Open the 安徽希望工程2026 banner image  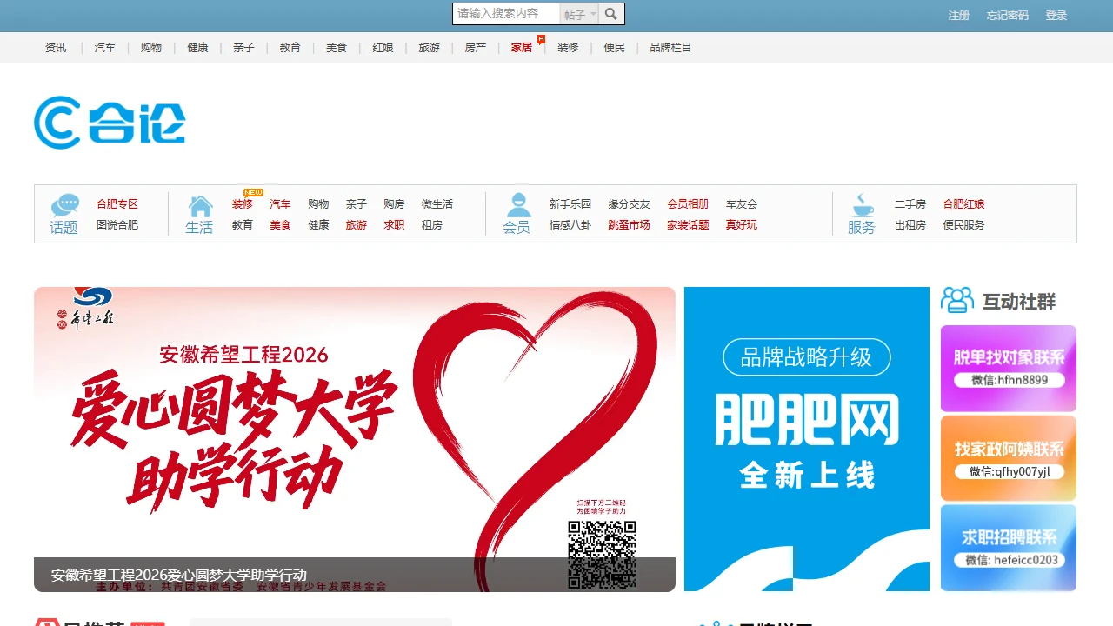pyautogui.click(x=355, y=439)
